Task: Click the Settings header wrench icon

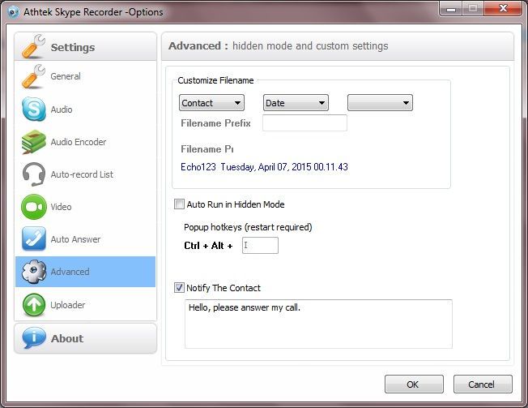Action: point(33,46)
